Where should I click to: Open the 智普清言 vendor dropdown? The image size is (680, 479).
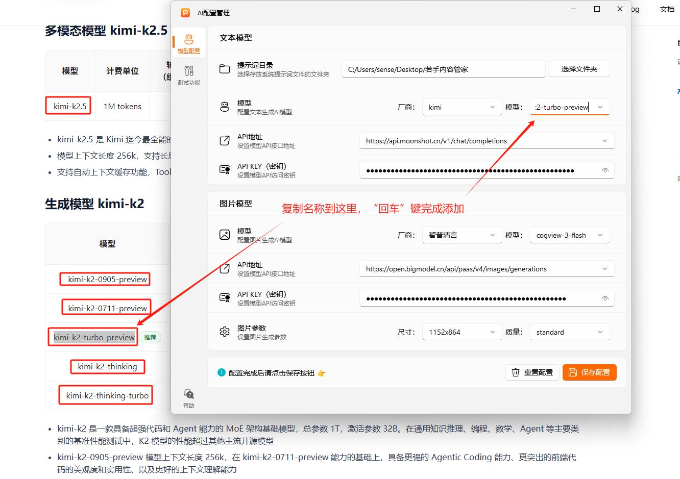click(x=462, y=235)
